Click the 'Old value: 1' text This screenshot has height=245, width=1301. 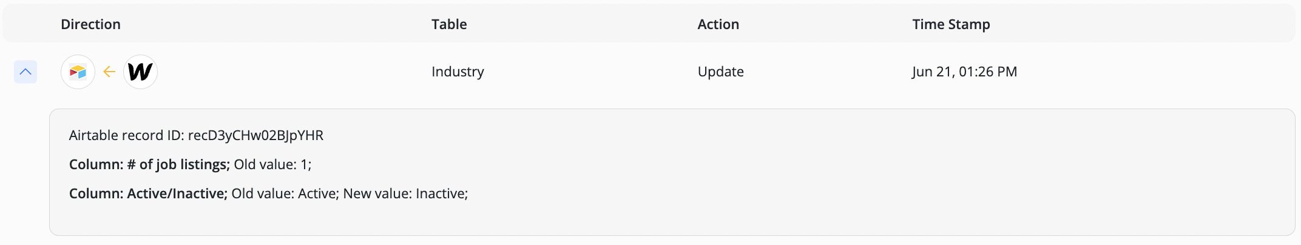[x=272, y=164]
